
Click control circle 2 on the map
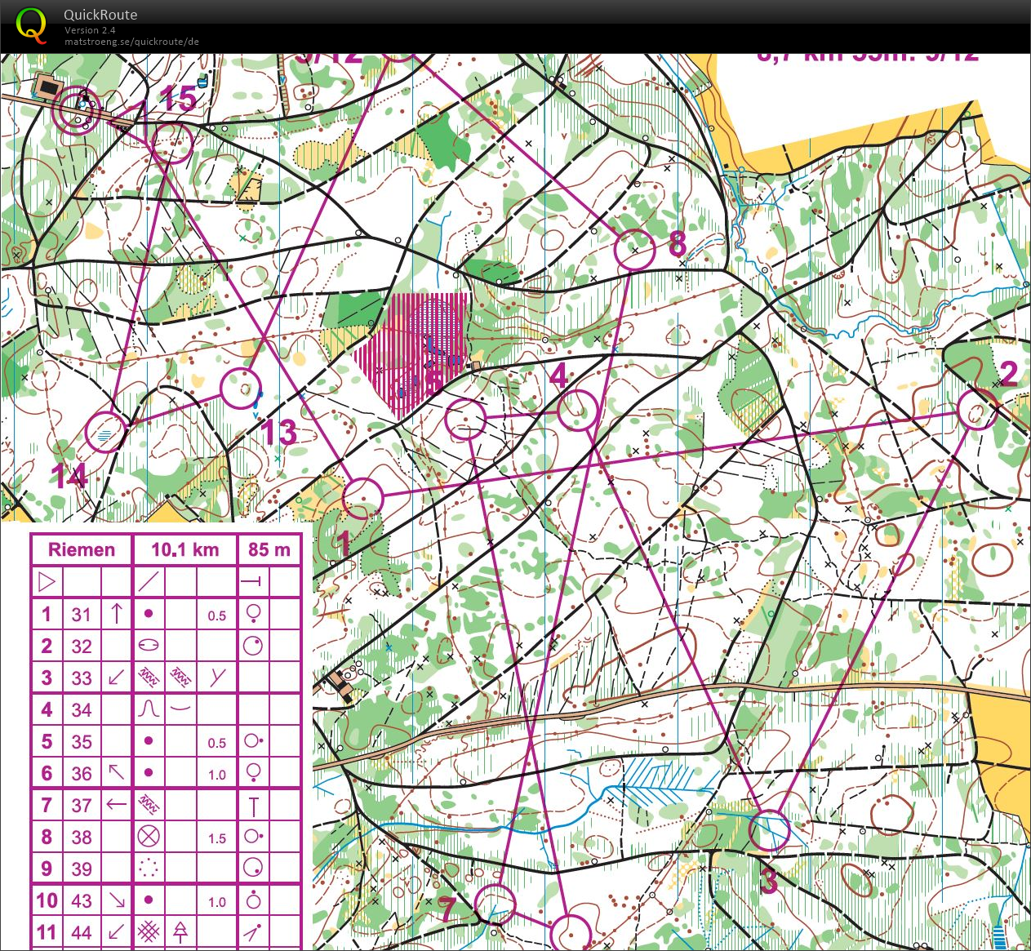coord(976,409)
